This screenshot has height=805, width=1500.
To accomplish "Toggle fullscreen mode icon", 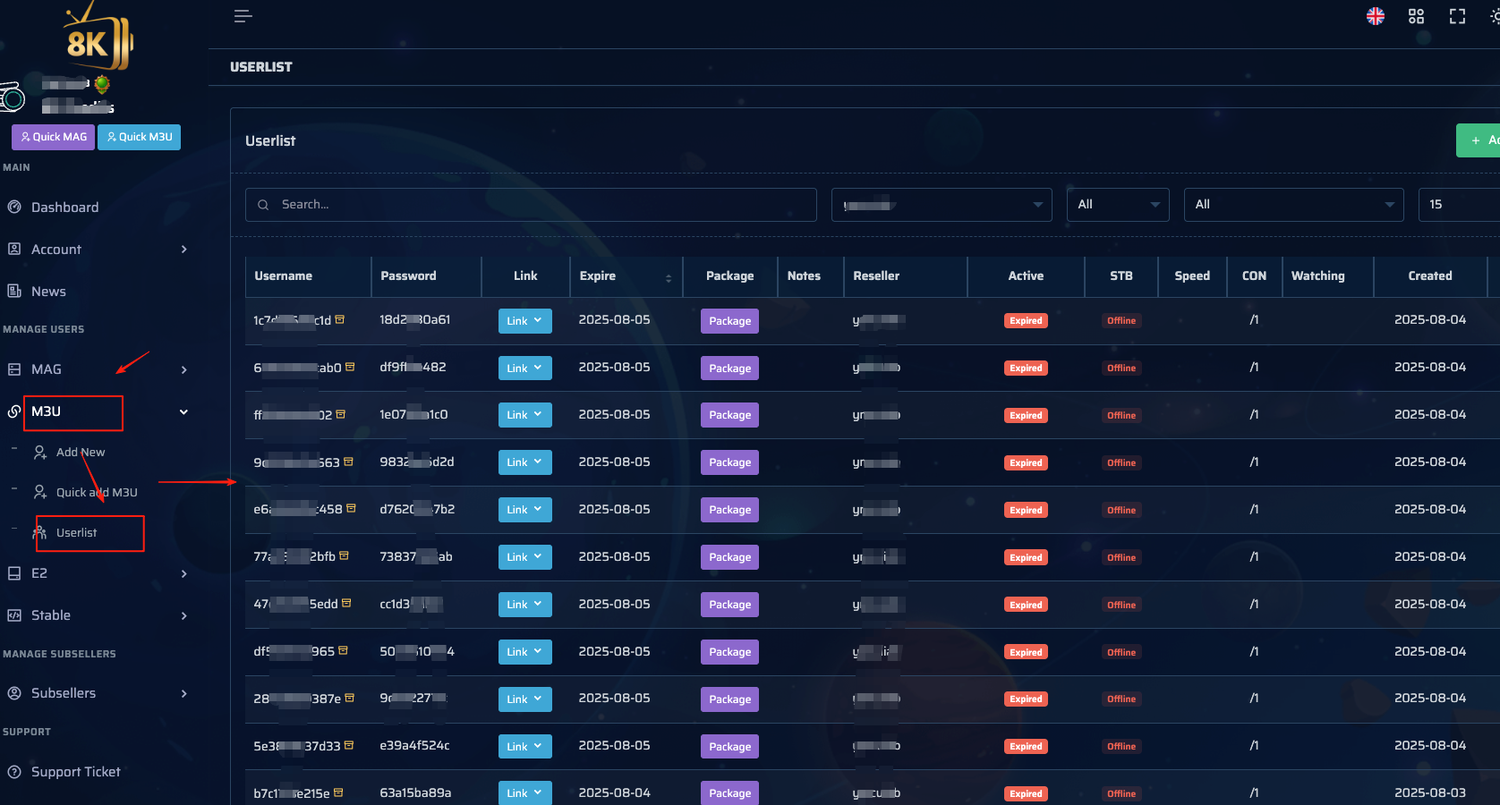I will tap(1457, 16).
